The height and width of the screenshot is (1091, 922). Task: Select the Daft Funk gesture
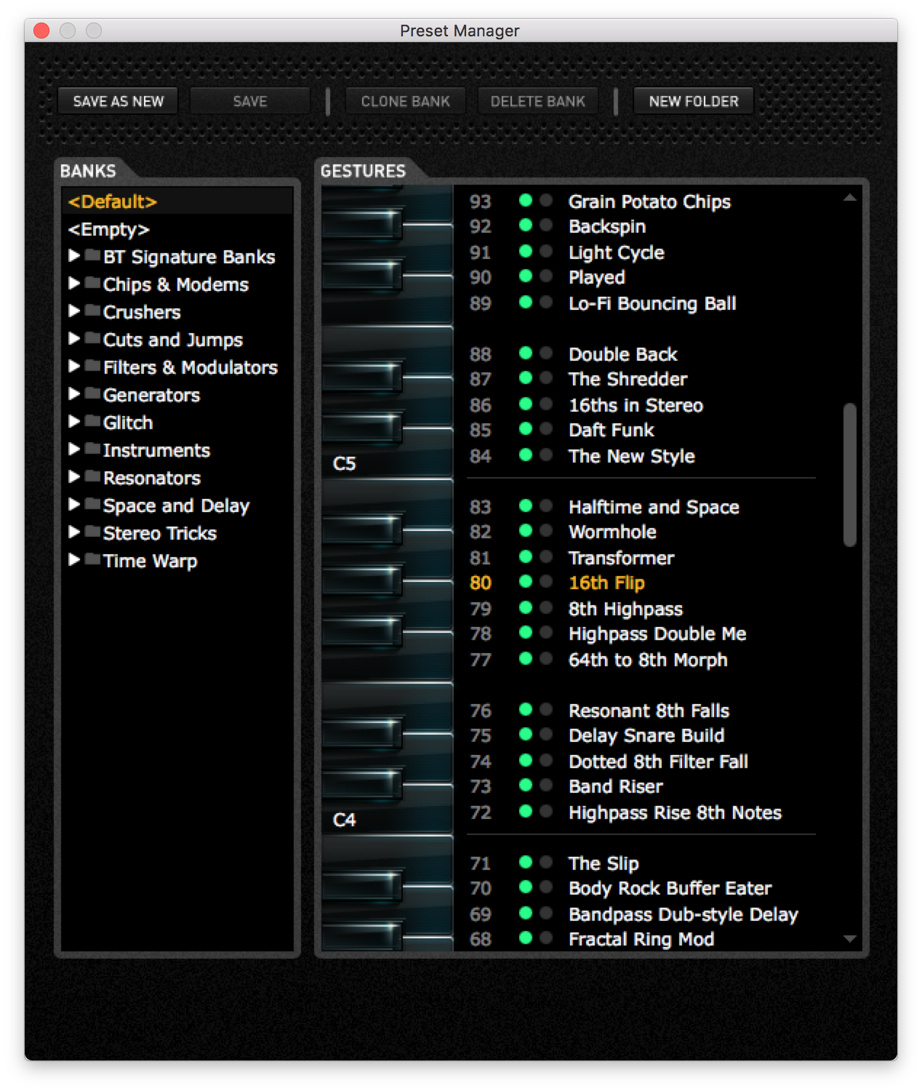(611, 430)
